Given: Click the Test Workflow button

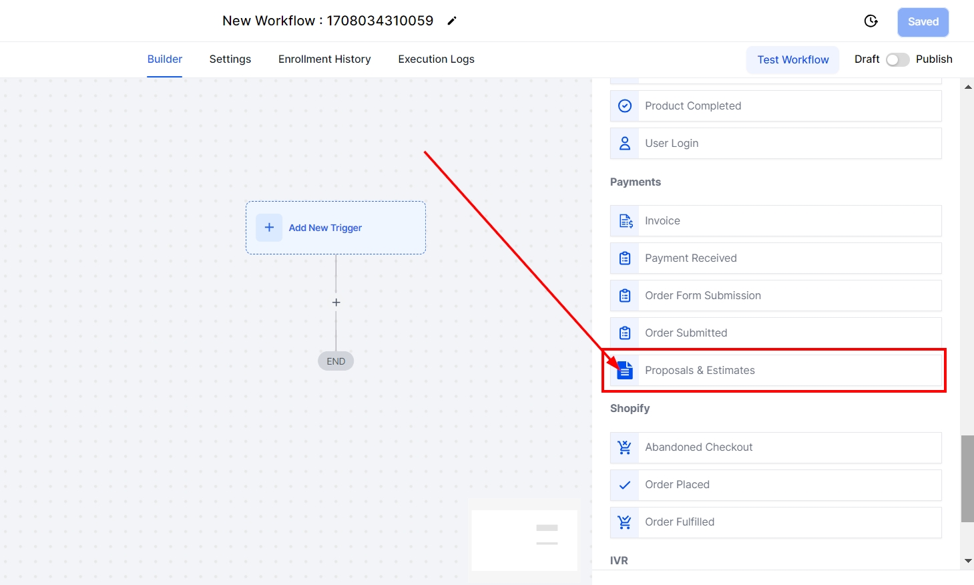Looking at the screenshot, I should pos(792,60).
